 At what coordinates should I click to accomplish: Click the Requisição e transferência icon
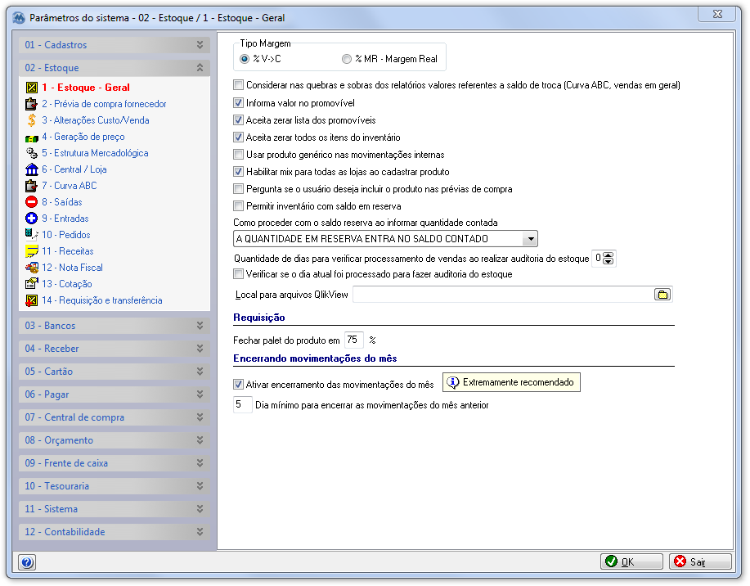click(x=32, y=300)
